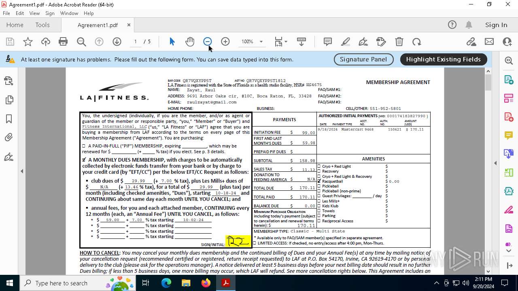Open Page Thumbnails panel in left sidebar
The width and height of the screenshot is (518, 291).
coord(8,100)
